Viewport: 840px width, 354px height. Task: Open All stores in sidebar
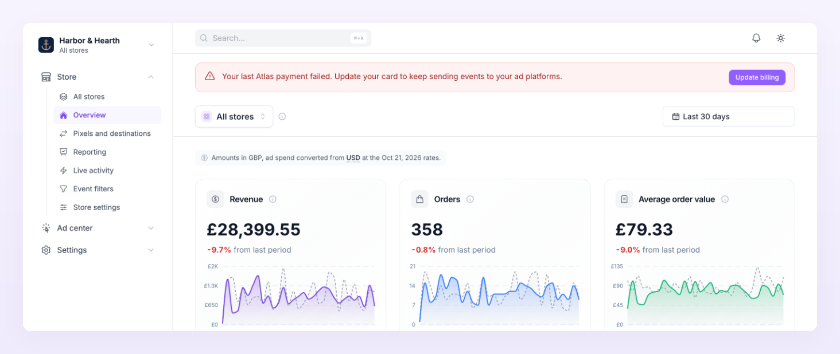(x=107, y=97)
